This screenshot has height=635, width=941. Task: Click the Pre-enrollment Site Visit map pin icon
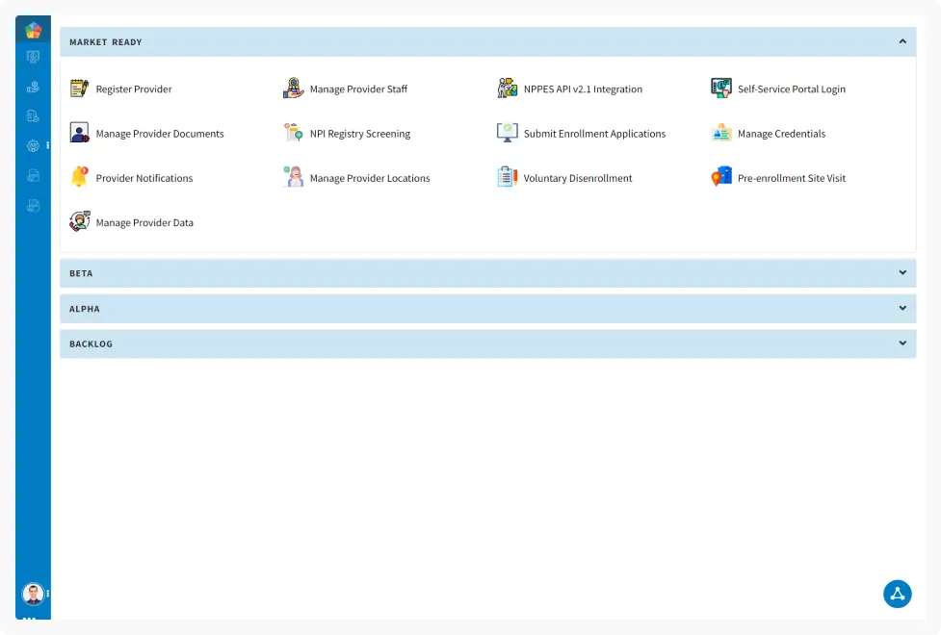(x=721, y=178)
